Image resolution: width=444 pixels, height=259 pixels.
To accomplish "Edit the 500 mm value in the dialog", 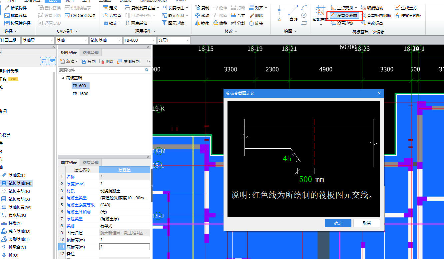I will point(306,179).
